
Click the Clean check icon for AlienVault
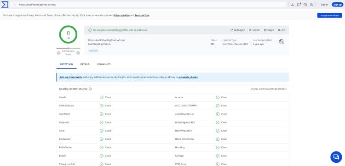pyautogui.click(x=102, y=114)
